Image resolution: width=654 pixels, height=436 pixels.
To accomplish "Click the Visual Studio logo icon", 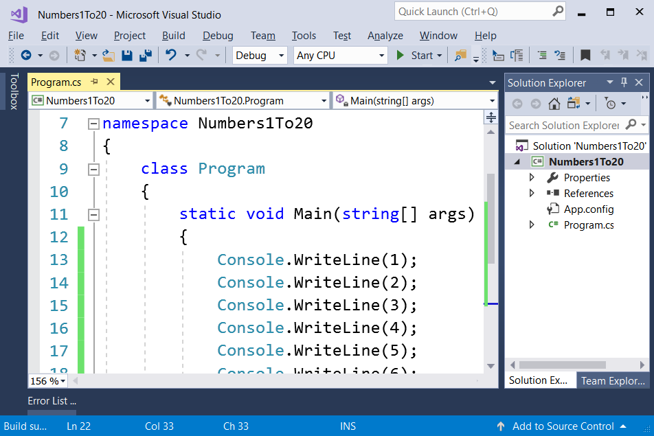I will pyautogui.click(x=19, y=14).
